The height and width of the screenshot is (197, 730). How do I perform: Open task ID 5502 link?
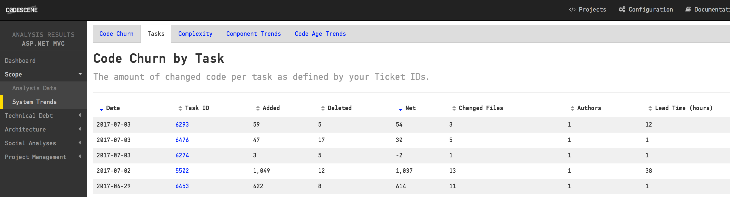(x=182, y=171)
